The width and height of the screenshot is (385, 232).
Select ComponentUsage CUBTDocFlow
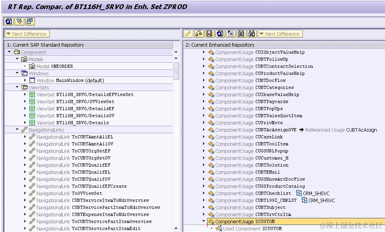pyautogui.click(x=251, y=80)
